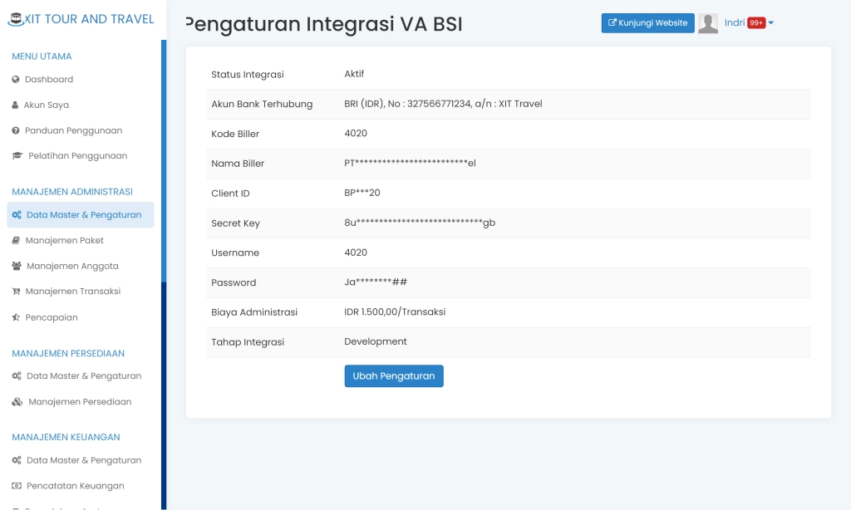The image size is (851, 510).
Task: Click the Dashboard globe icon
Action: coord(17,79)
